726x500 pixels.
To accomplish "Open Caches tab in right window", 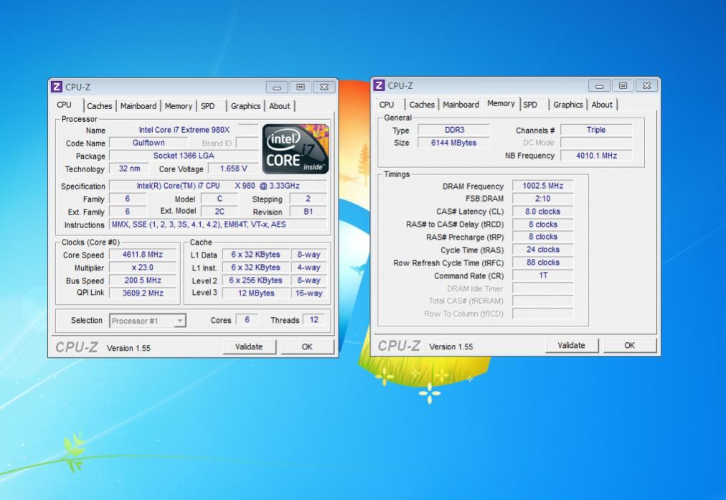I will tap(422, 105).
